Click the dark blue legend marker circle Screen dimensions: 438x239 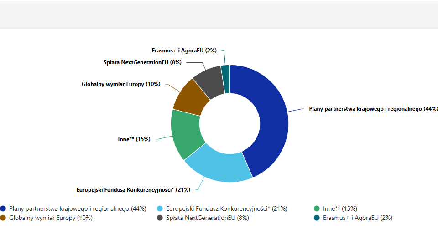pos(3,208)
